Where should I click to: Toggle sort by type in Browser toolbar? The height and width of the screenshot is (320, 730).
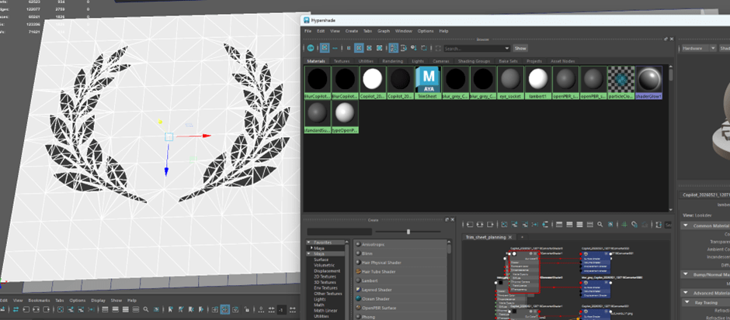click(403, 48)
